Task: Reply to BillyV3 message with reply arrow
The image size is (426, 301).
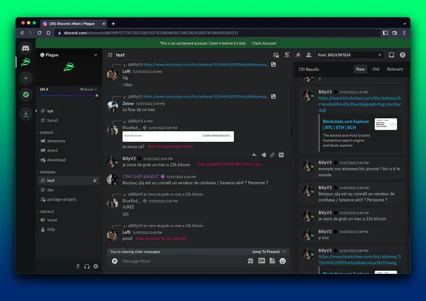Action: pyautogui.click(x=255, y=155)
